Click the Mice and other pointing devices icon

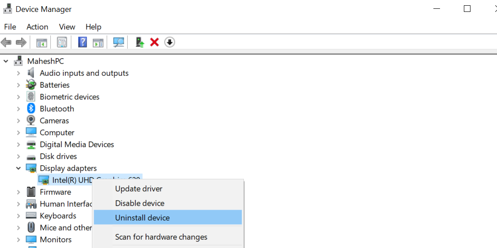point(31,227)
